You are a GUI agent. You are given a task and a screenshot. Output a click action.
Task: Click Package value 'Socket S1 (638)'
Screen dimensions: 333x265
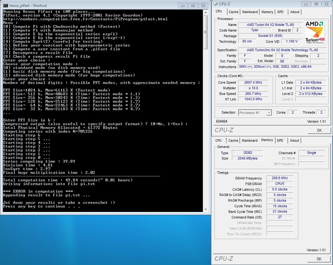tap(270, 36)
